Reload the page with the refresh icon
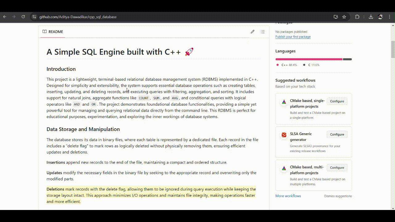The image size is (395, 222). (x=23, y=17)
